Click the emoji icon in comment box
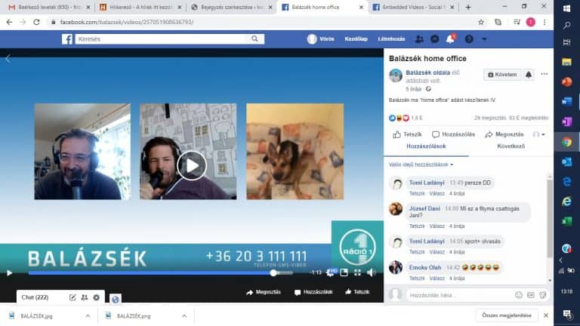The height and width of the screenshot is (326, 580). (x=519, y=294)
